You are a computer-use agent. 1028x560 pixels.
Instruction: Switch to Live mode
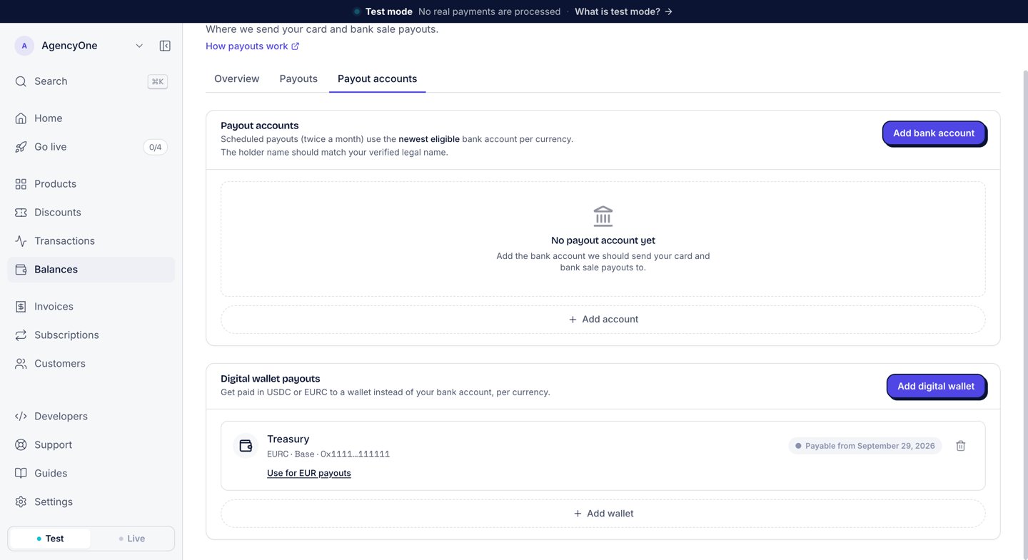(132, 539)
